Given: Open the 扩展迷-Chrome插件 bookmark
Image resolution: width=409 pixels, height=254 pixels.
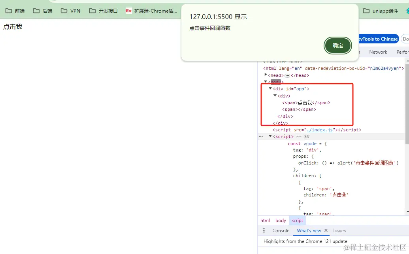Looking at the screenshot, I should (x=152, y=11).
